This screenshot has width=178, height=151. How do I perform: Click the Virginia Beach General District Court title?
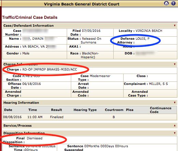[x=81, y=4]
